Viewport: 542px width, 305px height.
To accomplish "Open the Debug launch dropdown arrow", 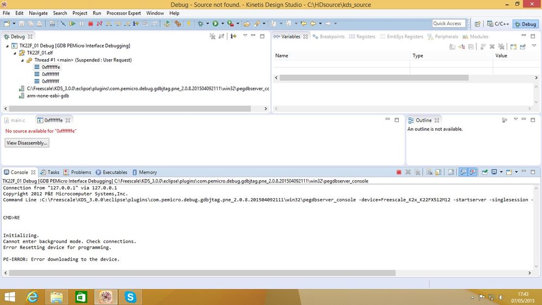I will pos(207,23).
